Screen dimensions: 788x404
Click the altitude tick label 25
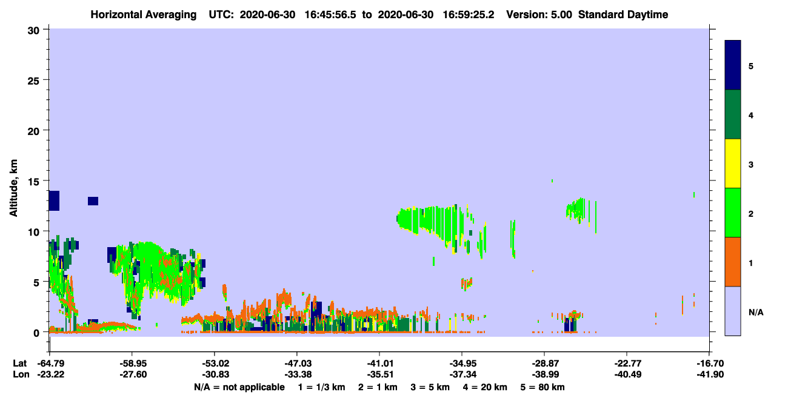35,80
